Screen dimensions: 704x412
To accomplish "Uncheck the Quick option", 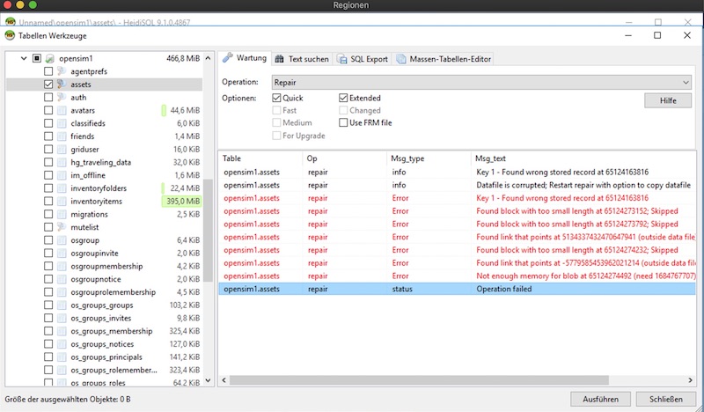I will click(x=277, y=98).
